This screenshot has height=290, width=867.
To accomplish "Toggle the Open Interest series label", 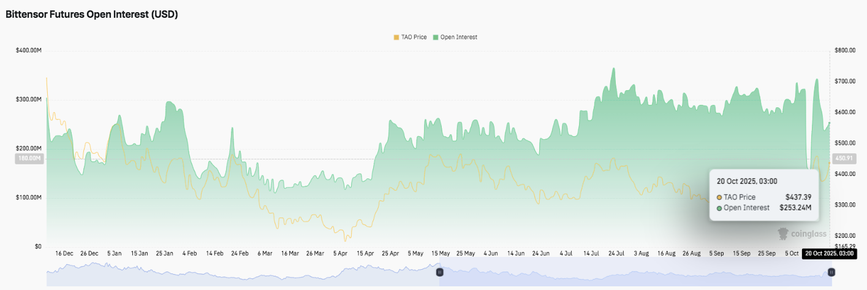I will coord(458,37).
